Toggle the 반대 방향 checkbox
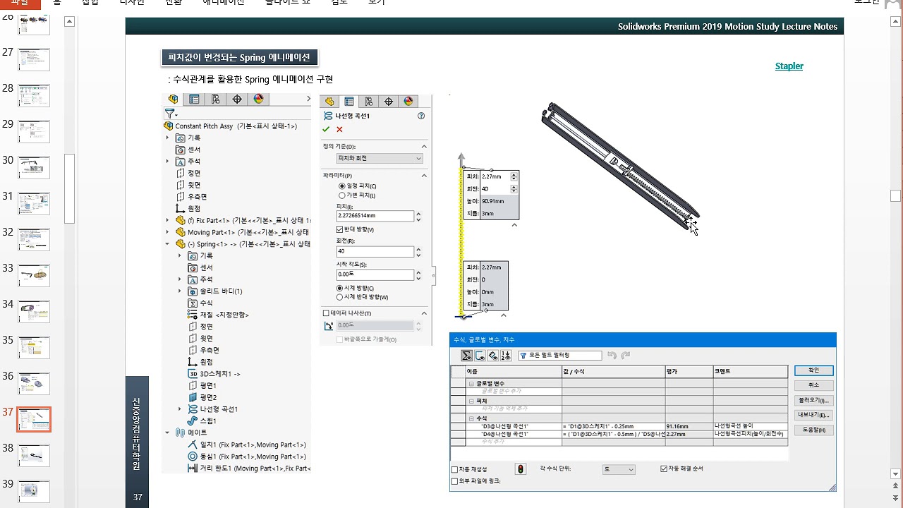This screenshot has width=903, height=508. tap(341, 229)
